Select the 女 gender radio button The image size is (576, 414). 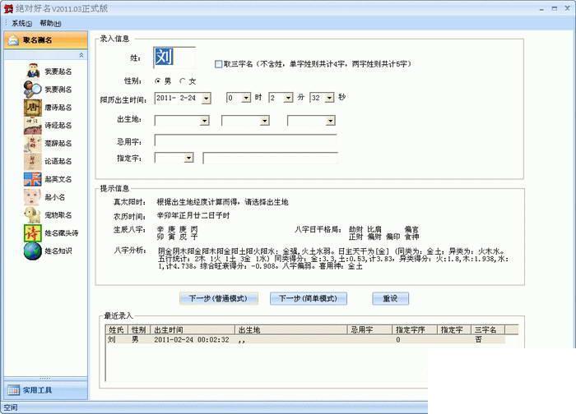tap(182, 81)
